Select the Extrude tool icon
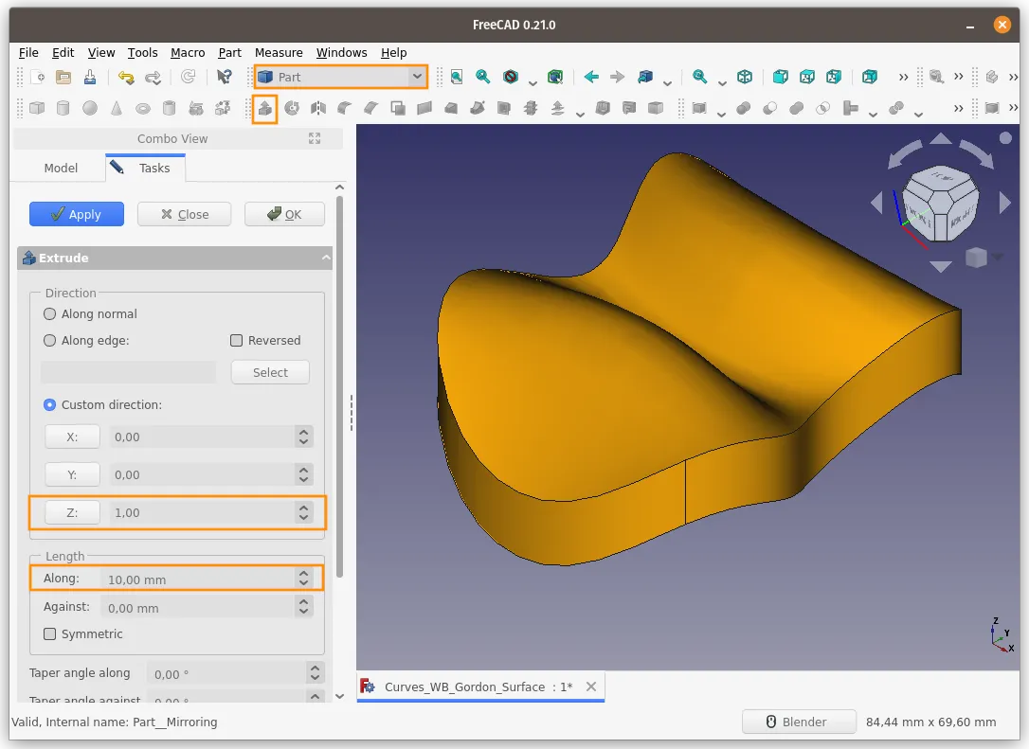Image resolution: width=1029 pixels, height=749 pixels. pos(265,108)
